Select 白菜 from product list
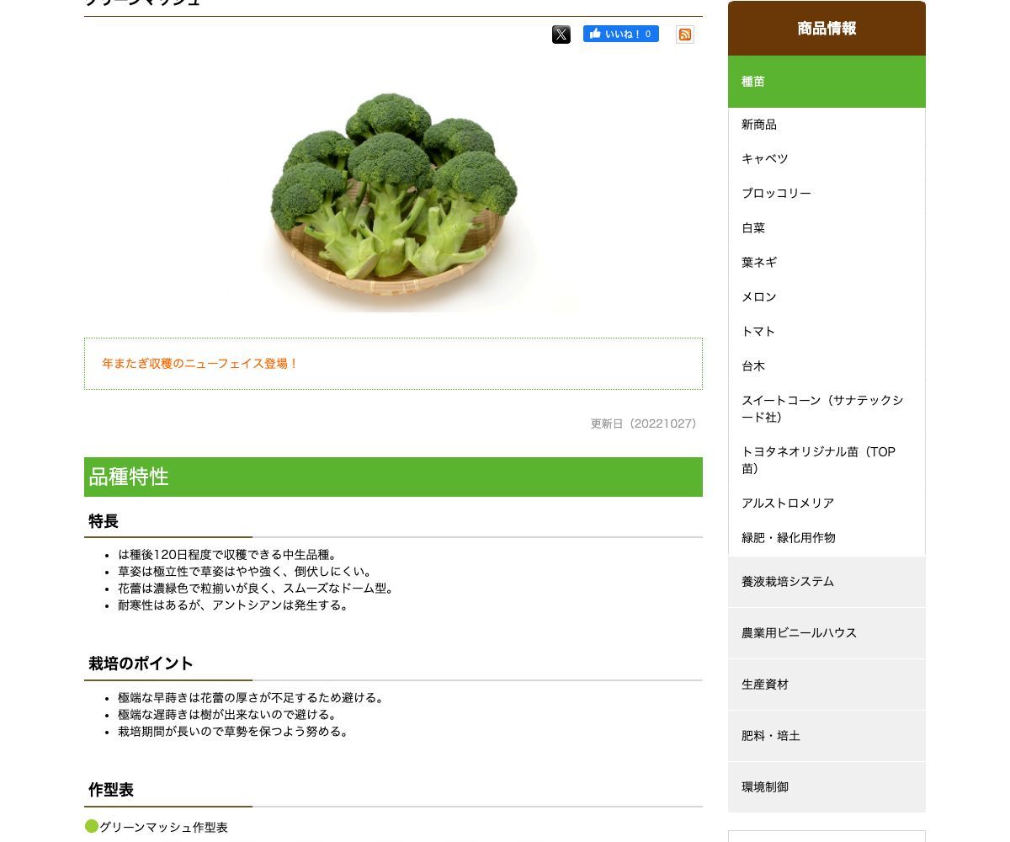This screenshot has height=842, width=1010. pyautogui.click(x=753, y=228)
